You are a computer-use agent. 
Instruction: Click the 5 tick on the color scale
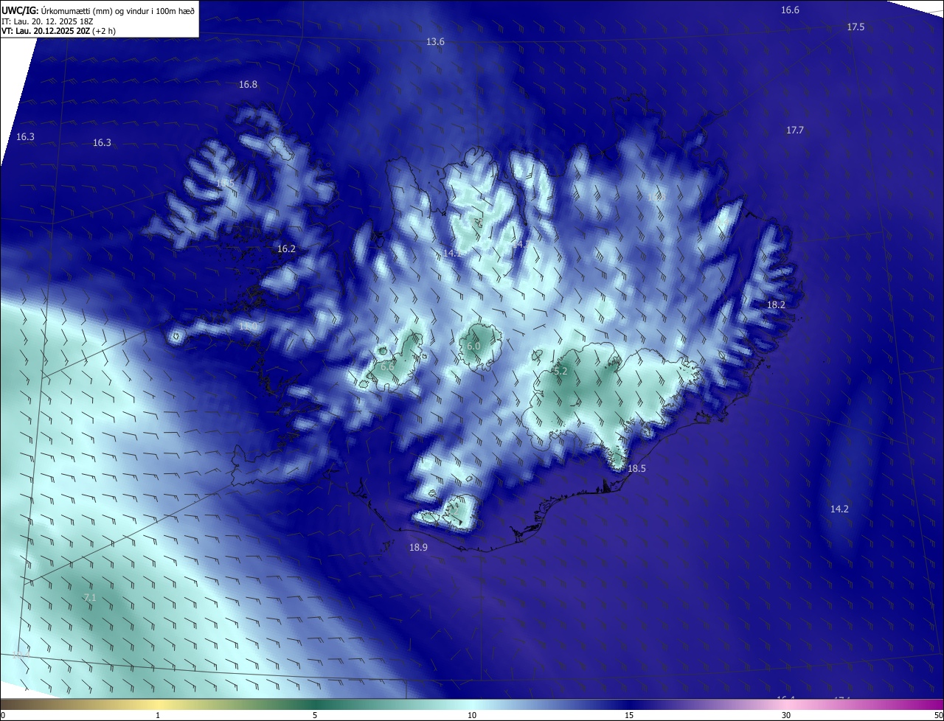(x=315, y=715)
